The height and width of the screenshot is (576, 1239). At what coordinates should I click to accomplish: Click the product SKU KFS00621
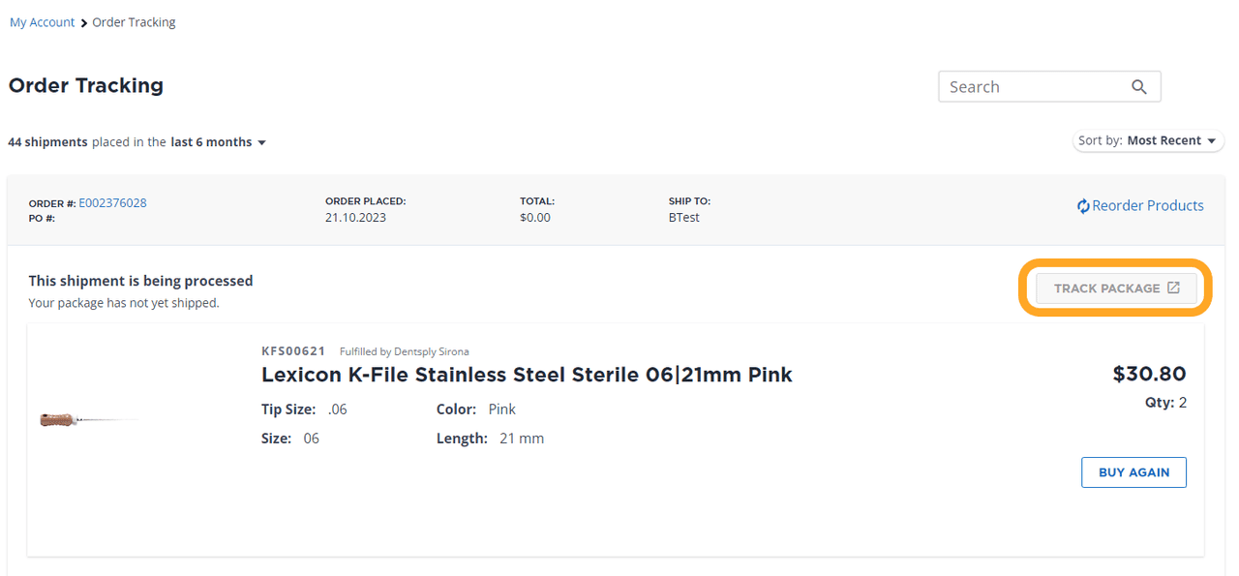pyautogui.click(x=293, y=351)
